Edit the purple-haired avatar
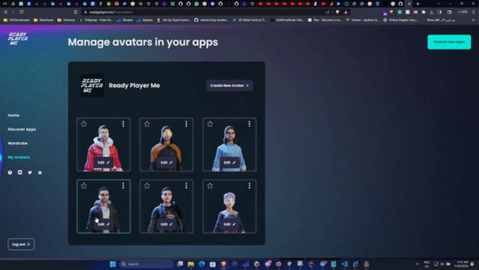The height and width of the screenshot is (270, 479). click(229, 224)
